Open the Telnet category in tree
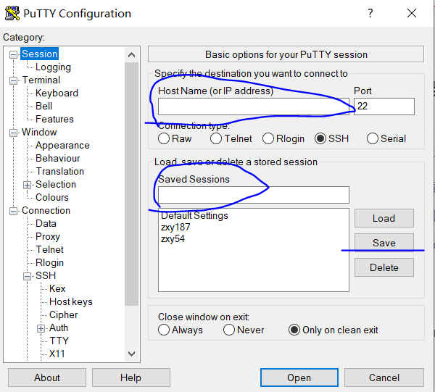The height and width of the screenshot is (392, 435). coord(49,249)
